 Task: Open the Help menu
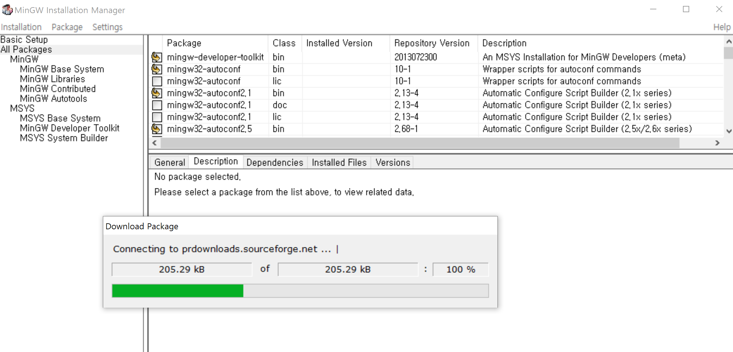click(721, 27)
